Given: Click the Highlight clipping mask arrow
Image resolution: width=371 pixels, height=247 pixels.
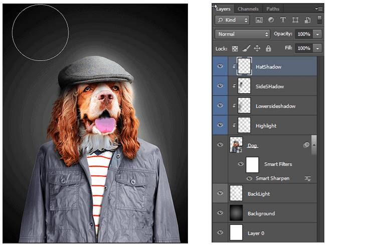Looking at the screenshot, I should 234,125.
